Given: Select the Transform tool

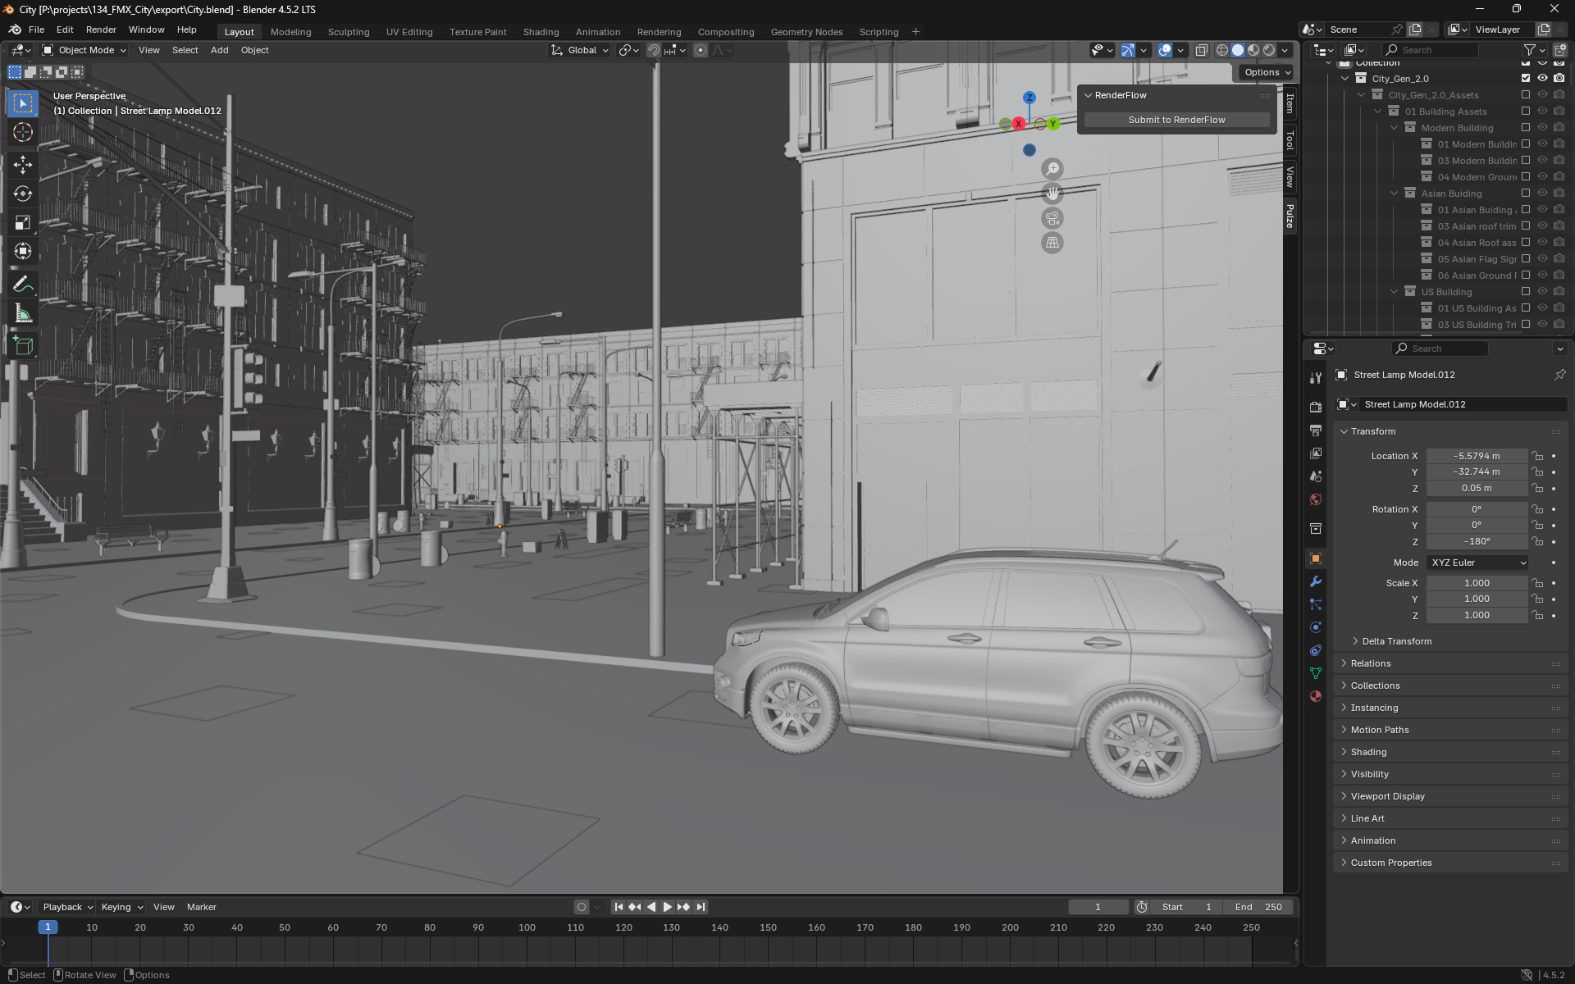Looking at the screenshot, I should pyautogui.click(x=23, y=252).
